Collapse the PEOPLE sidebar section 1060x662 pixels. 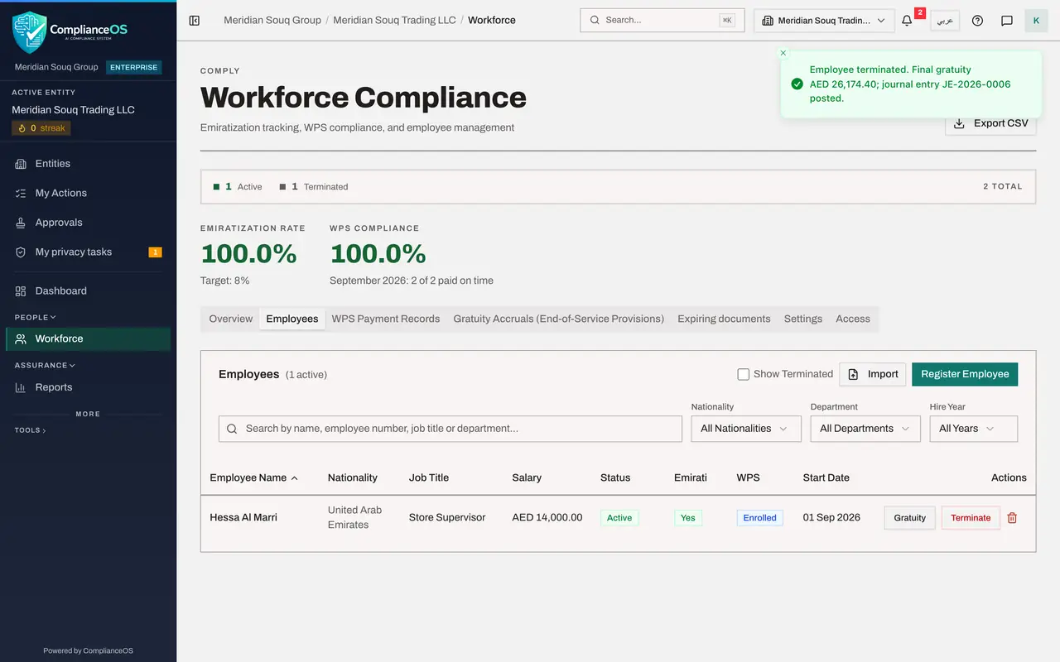coord(36,317)
